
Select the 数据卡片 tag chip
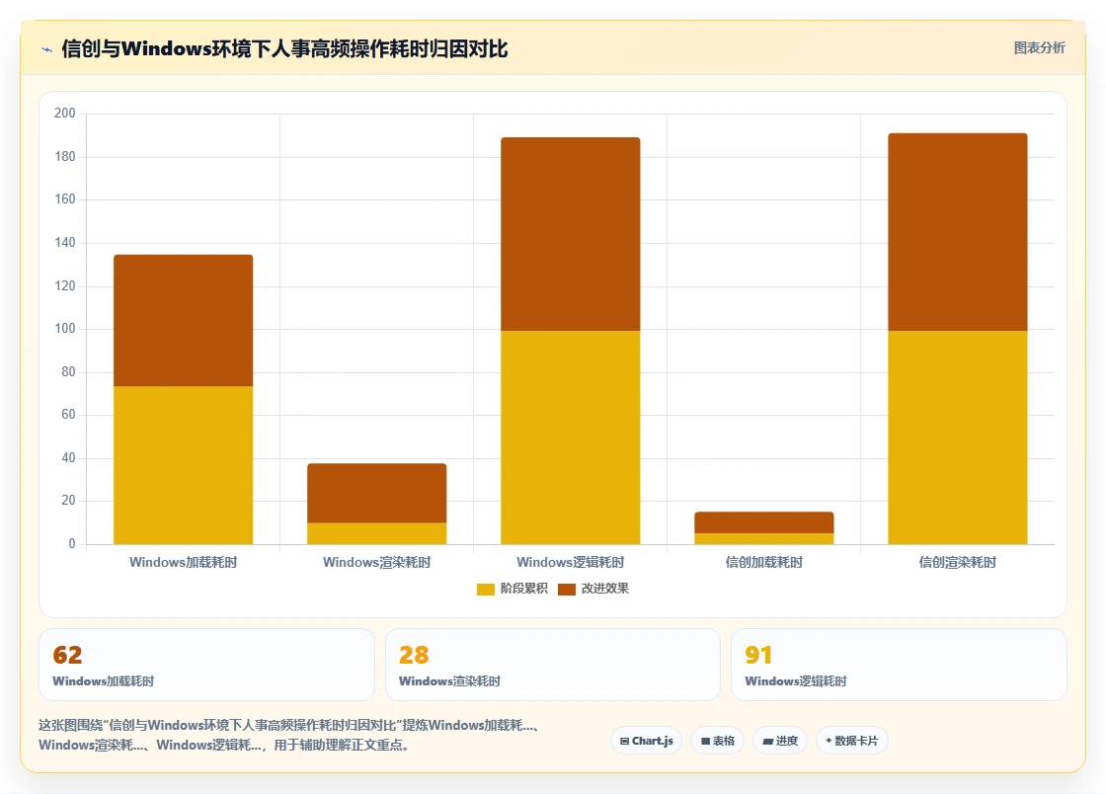coord(852,741)
